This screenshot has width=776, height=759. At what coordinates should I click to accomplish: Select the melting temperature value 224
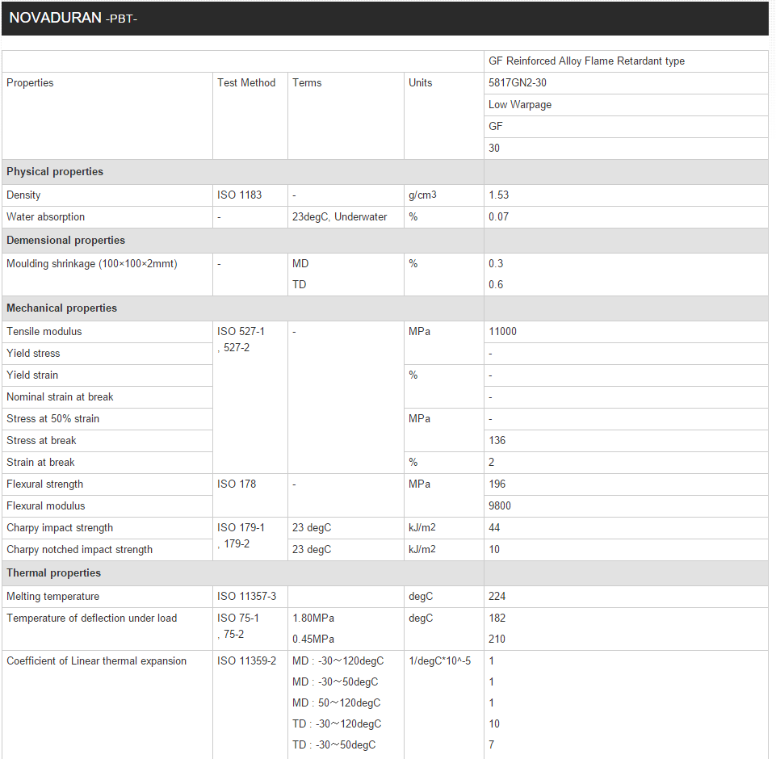coord(497,596)
